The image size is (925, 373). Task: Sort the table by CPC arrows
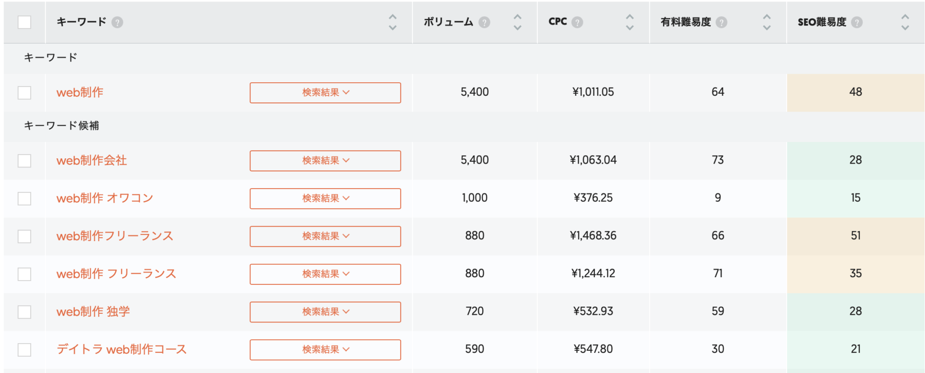pyautogui.click(x=630, y=22)
